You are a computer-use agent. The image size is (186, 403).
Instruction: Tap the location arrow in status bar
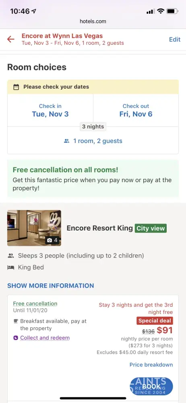(x=34, y=11)
